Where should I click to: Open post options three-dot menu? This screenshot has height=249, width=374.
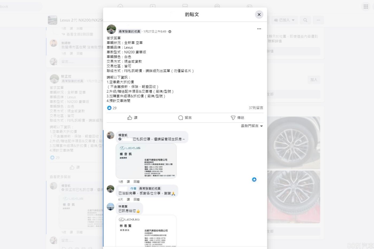pyautogui.click(x=259, y=29)
